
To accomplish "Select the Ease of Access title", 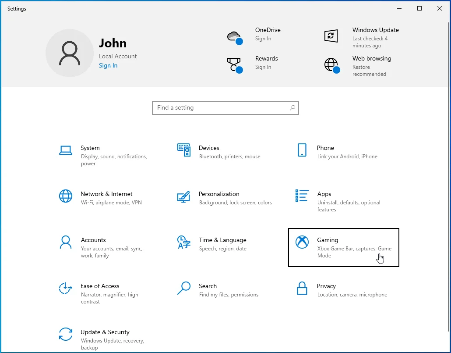I will pos(100,286).
